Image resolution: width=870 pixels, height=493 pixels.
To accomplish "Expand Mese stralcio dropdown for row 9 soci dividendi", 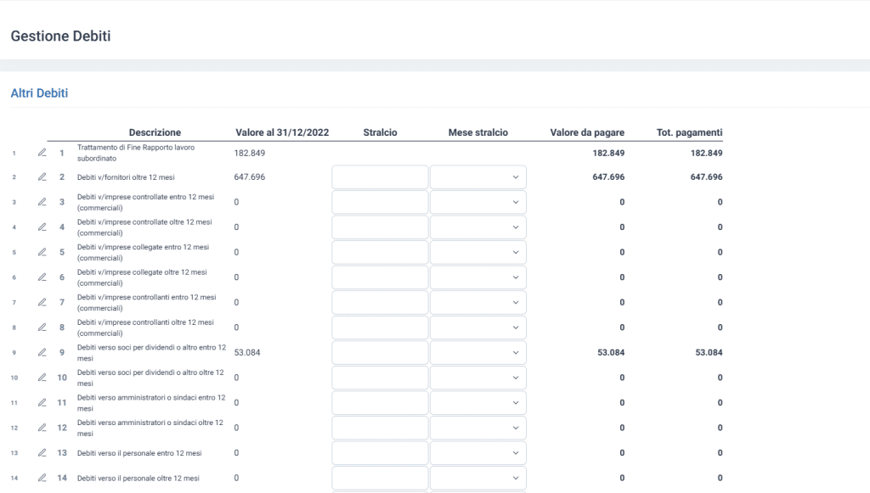I will [478, 353].
